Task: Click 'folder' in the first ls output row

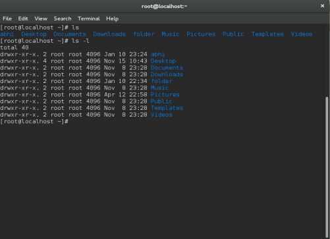Action: click(144, 34)
